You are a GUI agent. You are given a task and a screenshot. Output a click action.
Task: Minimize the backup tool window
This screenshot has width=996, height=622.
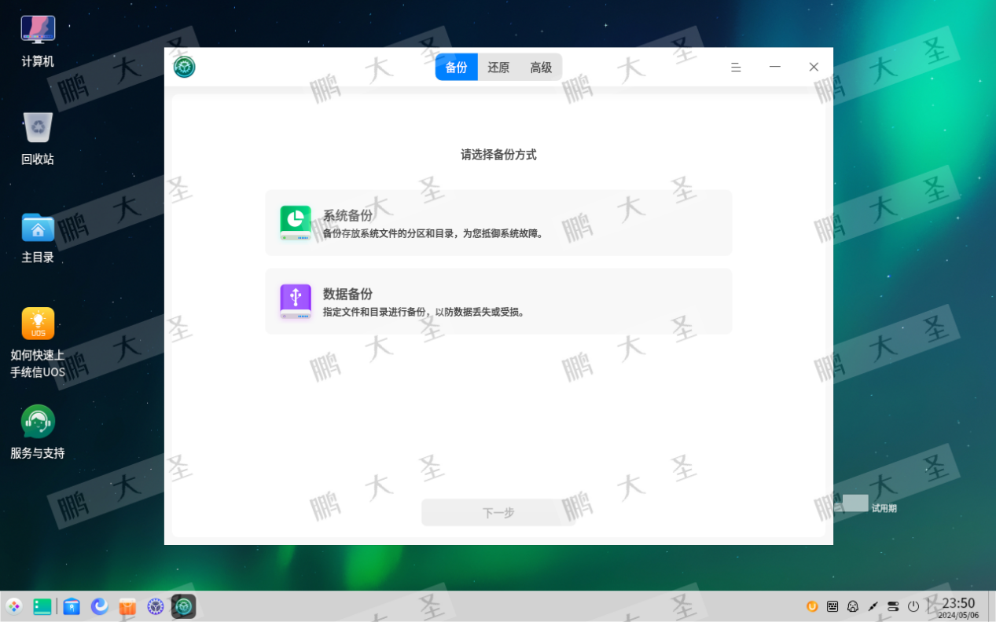(775, 68)
